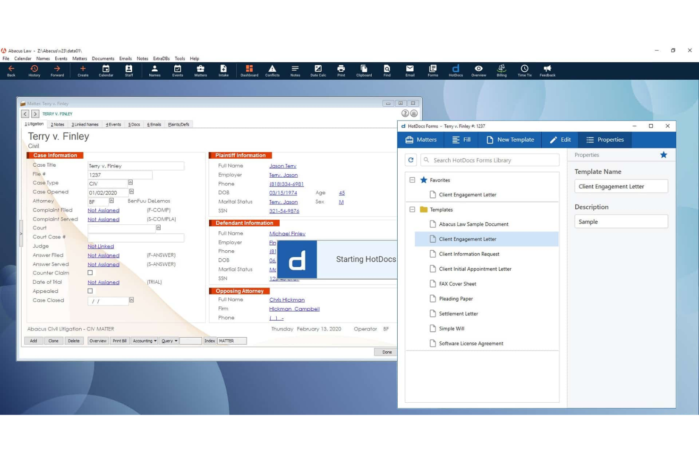This screenshot has width=699, height=466.
Task: Click the Edit button in HotDocs
Action: [x=560, y=140]
